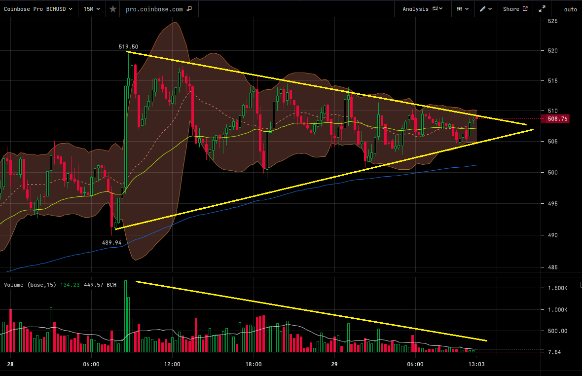
Task: Click the 12:00 time axis label
Action: 172,364
